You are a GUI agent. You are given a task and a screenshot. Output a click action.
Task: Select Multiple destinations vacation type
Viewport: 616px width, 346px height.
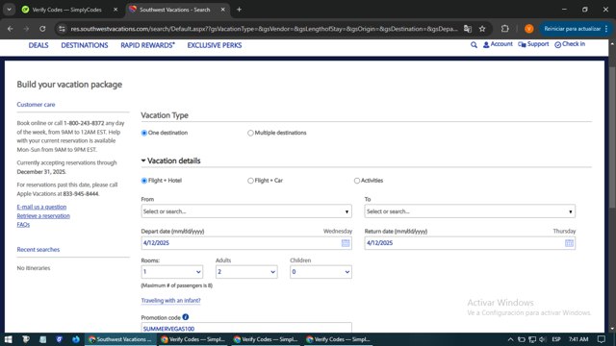tap(250, 133)
